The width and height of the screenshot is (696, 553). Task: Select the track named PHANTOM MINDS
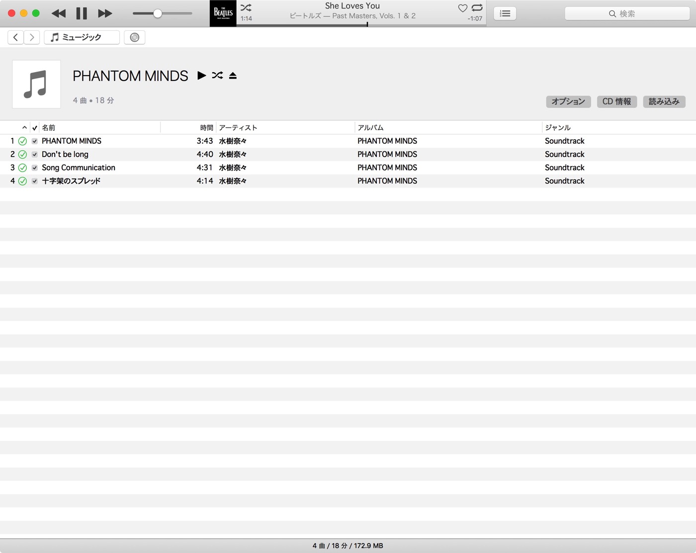point(72,141)
